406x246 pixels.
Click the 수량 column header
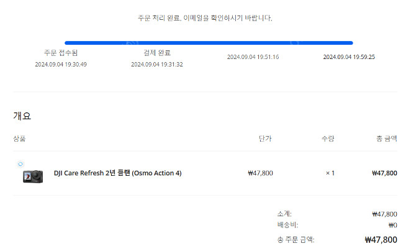[328, 139]
